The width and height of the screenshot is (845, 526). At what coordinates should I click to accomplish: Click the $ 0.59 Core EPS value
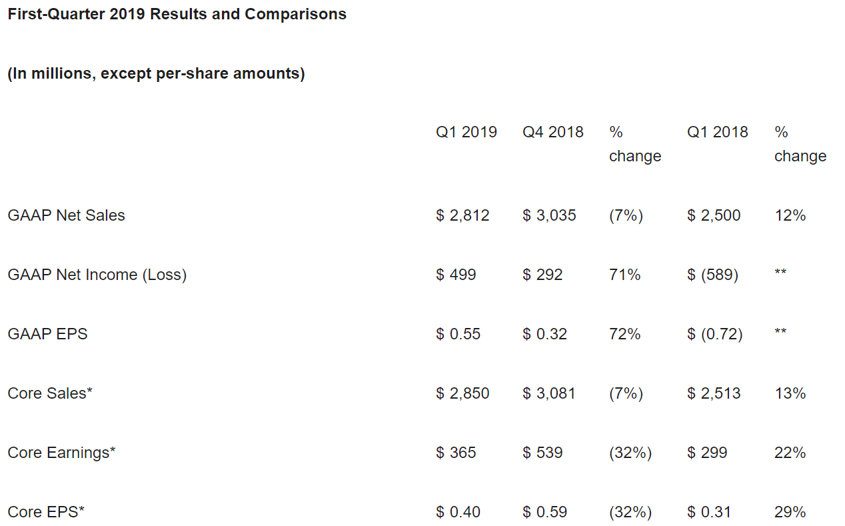544,512
